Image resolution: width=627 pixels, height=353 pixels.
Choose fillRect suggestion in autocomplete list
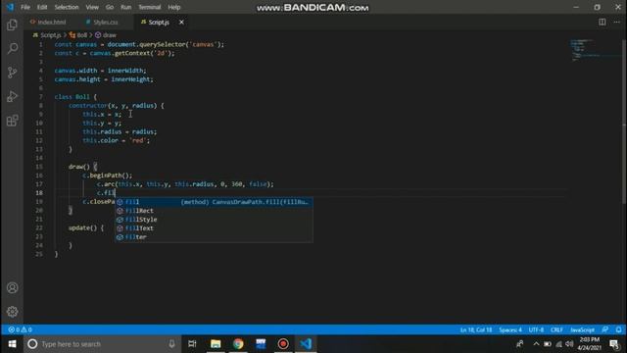[x=214, y=211]
